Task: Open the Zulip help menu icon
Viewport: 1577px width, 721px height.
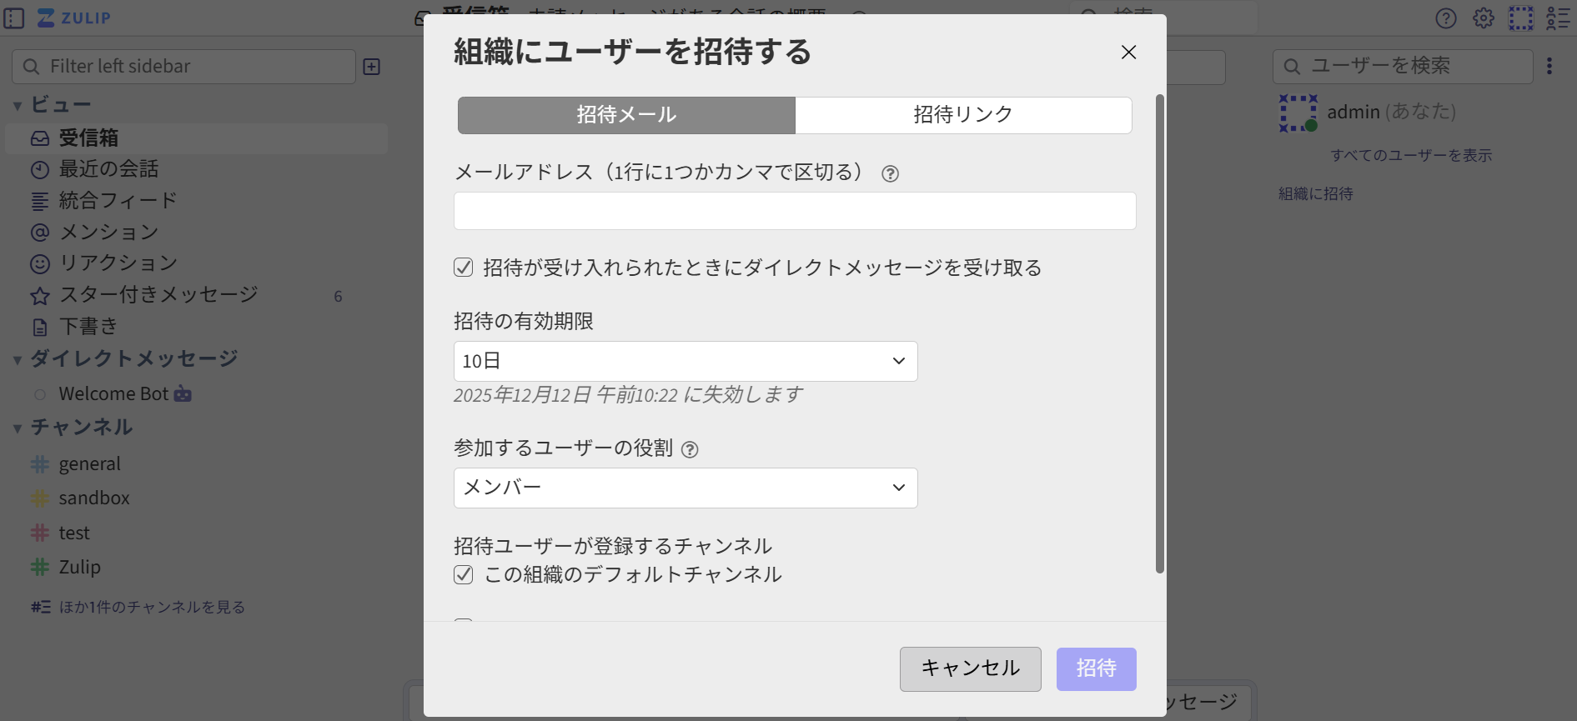Action: coord(1446,18)
